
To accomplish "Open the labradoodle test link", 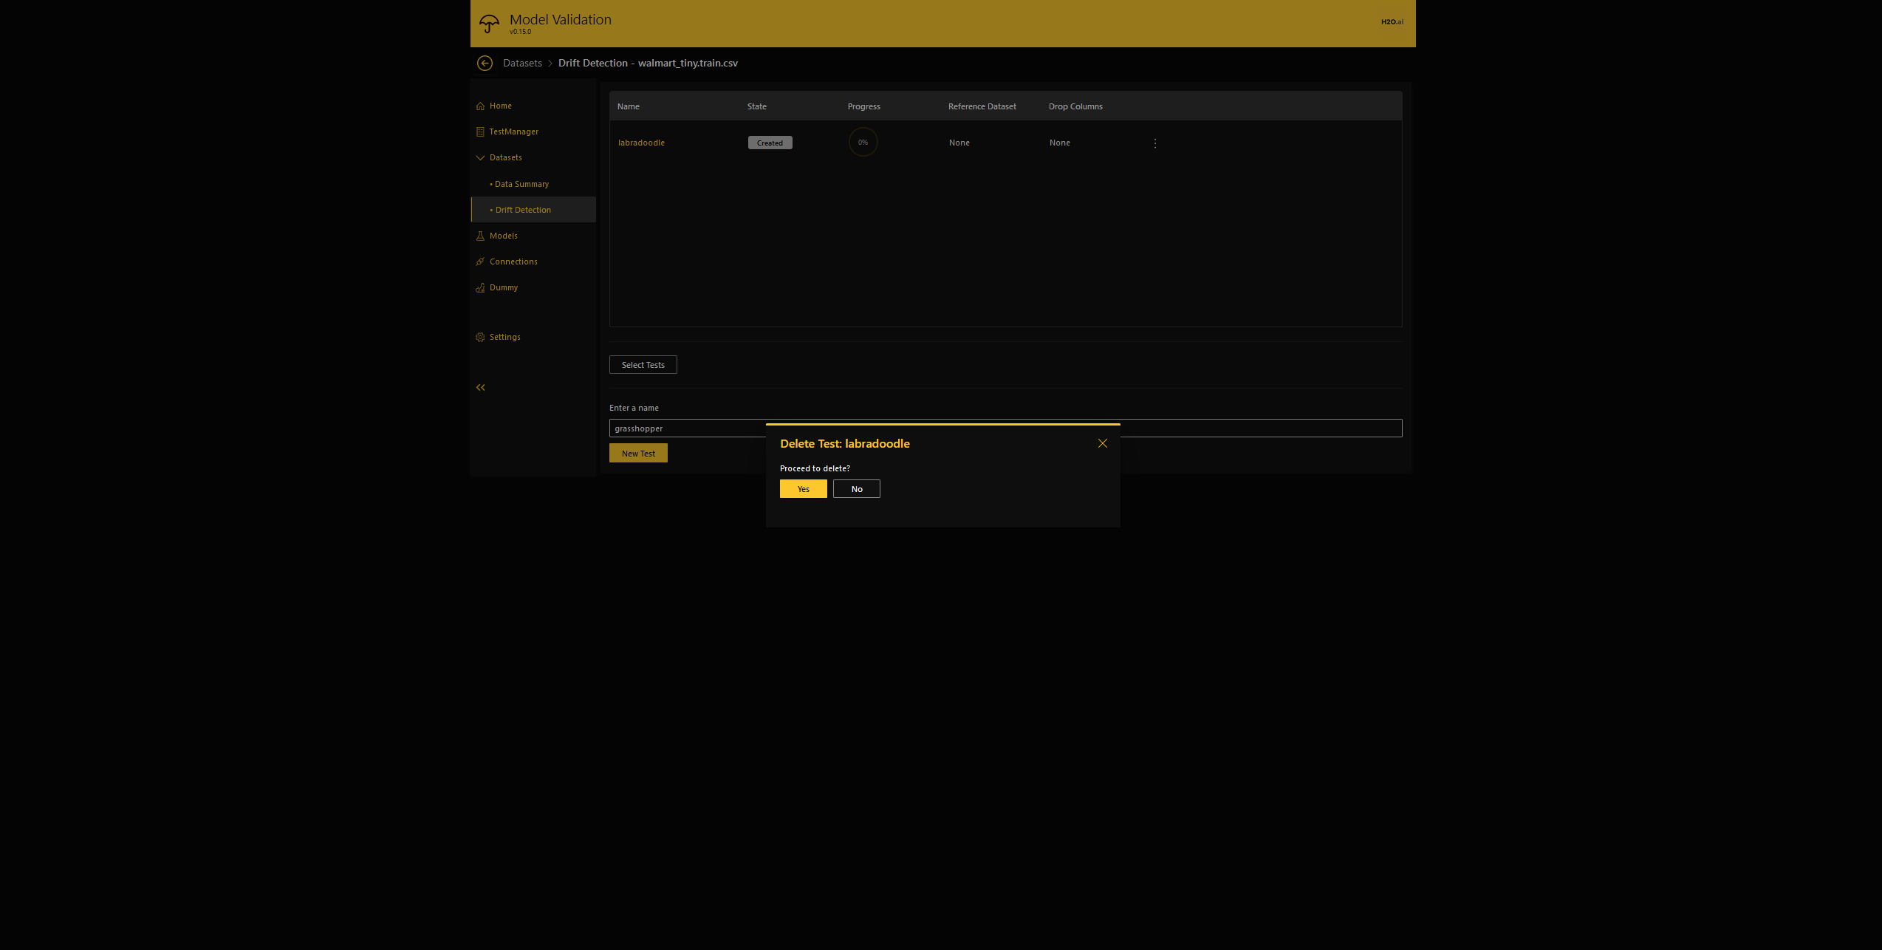I will [x=641, y=143].
